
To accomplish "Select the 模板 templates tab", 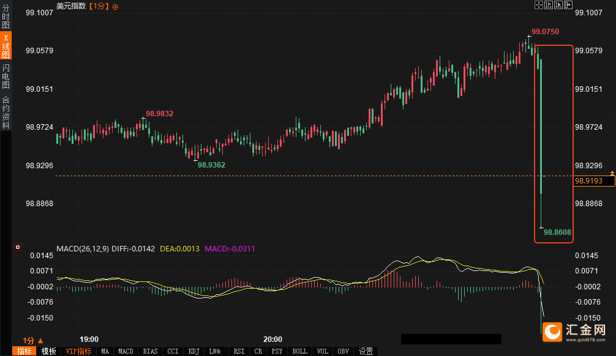I will [x=49, y=351].
